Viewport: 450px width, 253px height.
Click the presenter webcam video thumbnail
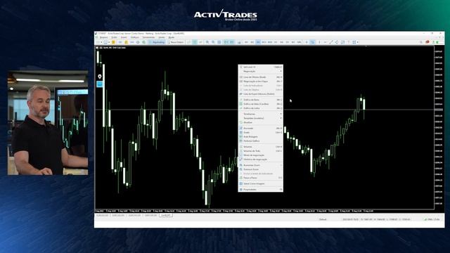point(48,123)
